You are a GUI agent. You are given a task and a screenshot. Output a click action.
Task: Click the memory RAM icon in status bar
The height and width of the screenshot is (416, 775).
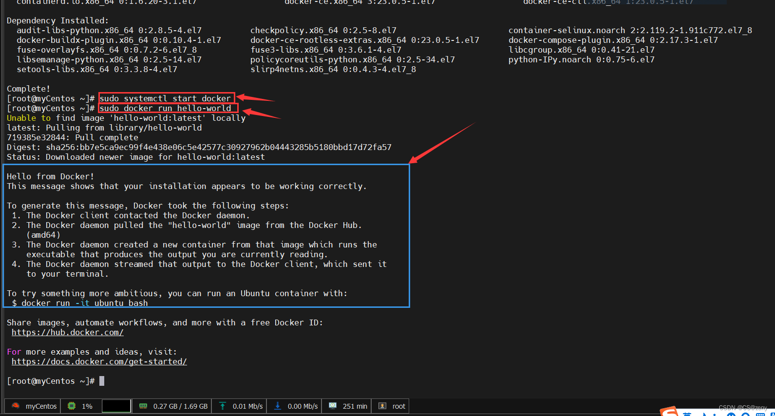(143, 406)
